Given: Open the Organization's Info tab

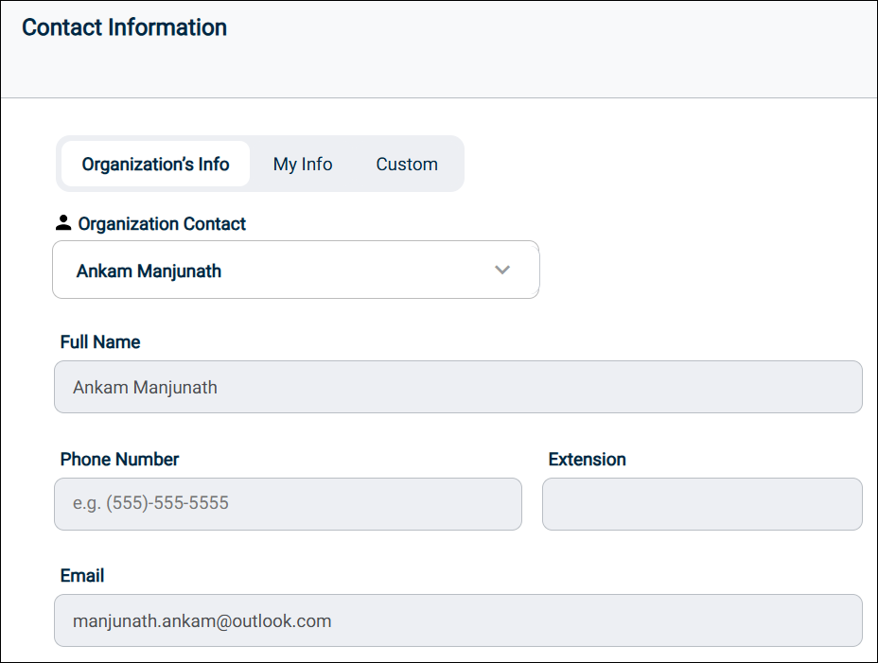Looking at the screenshot, I should tap(155, 165).
